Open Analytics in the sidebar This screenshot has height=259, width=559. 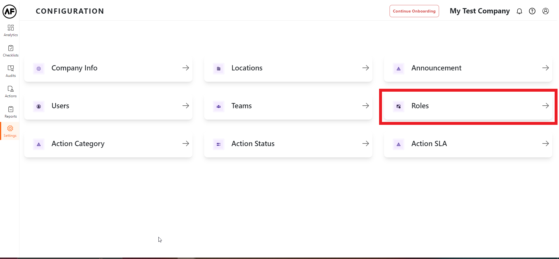point(11,31)
